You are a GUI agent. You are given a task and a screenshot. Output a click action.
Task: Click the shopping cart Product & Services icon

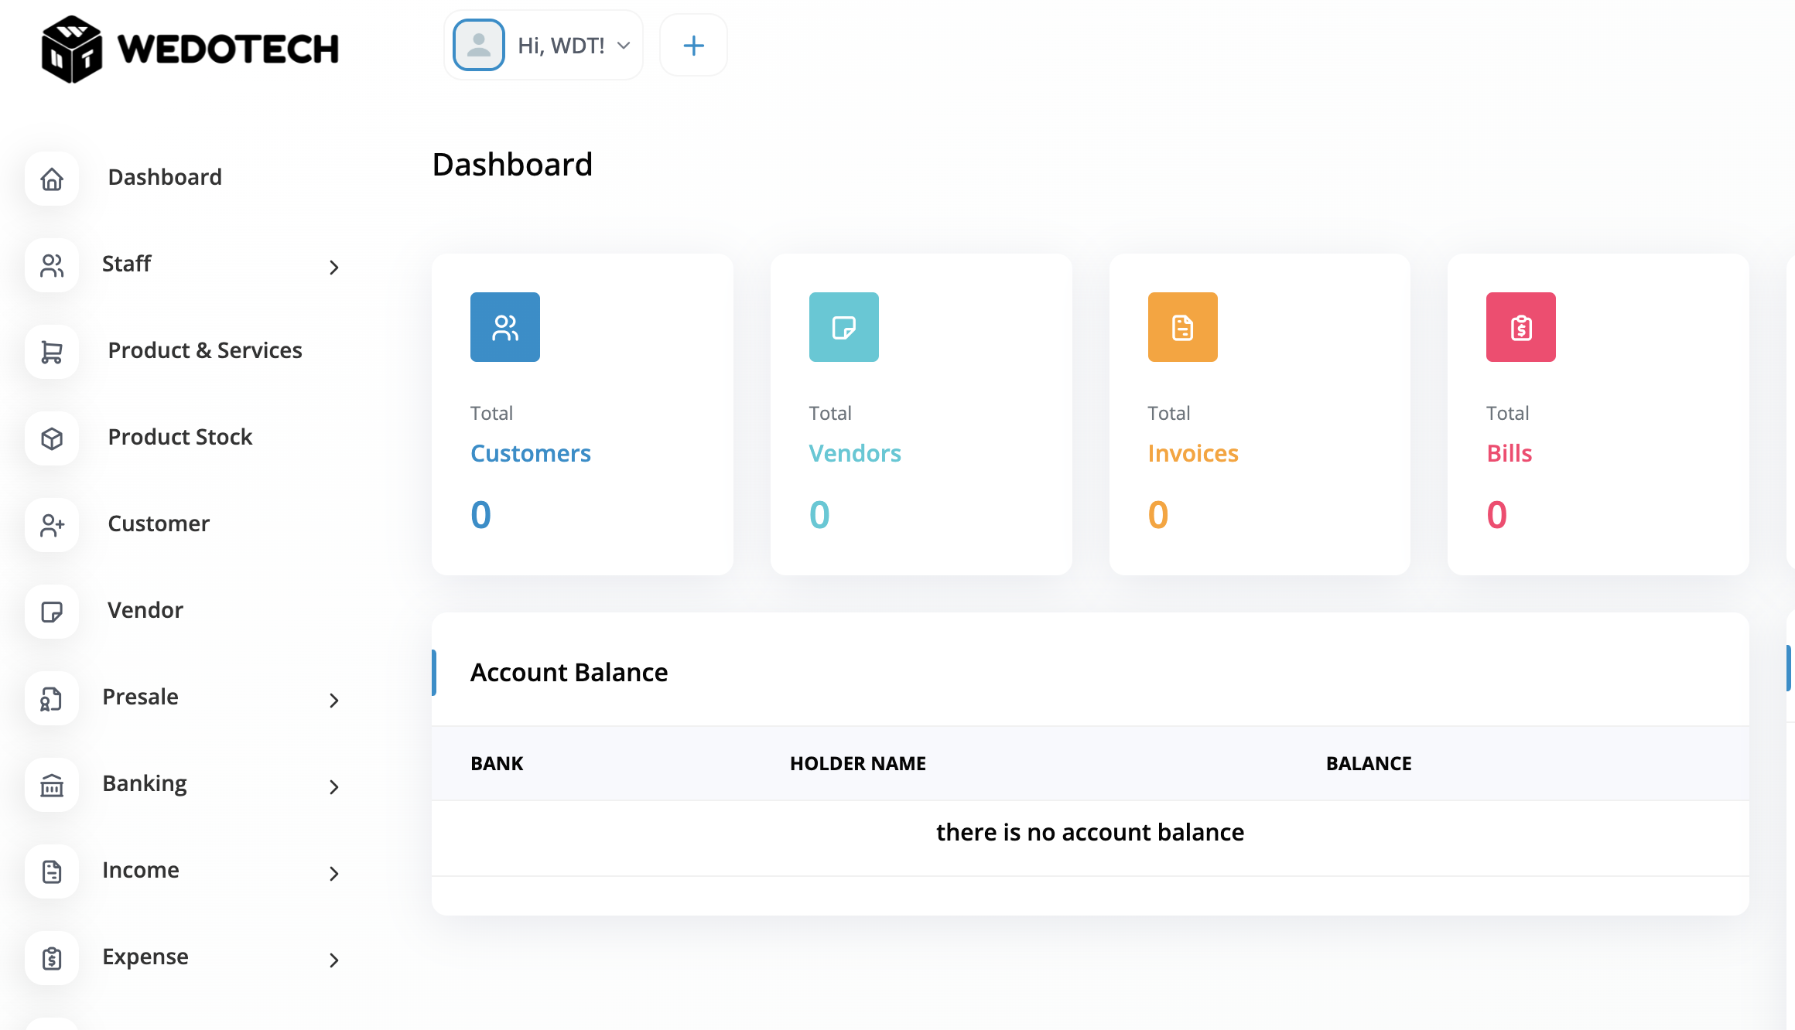[x=52, y=352]
